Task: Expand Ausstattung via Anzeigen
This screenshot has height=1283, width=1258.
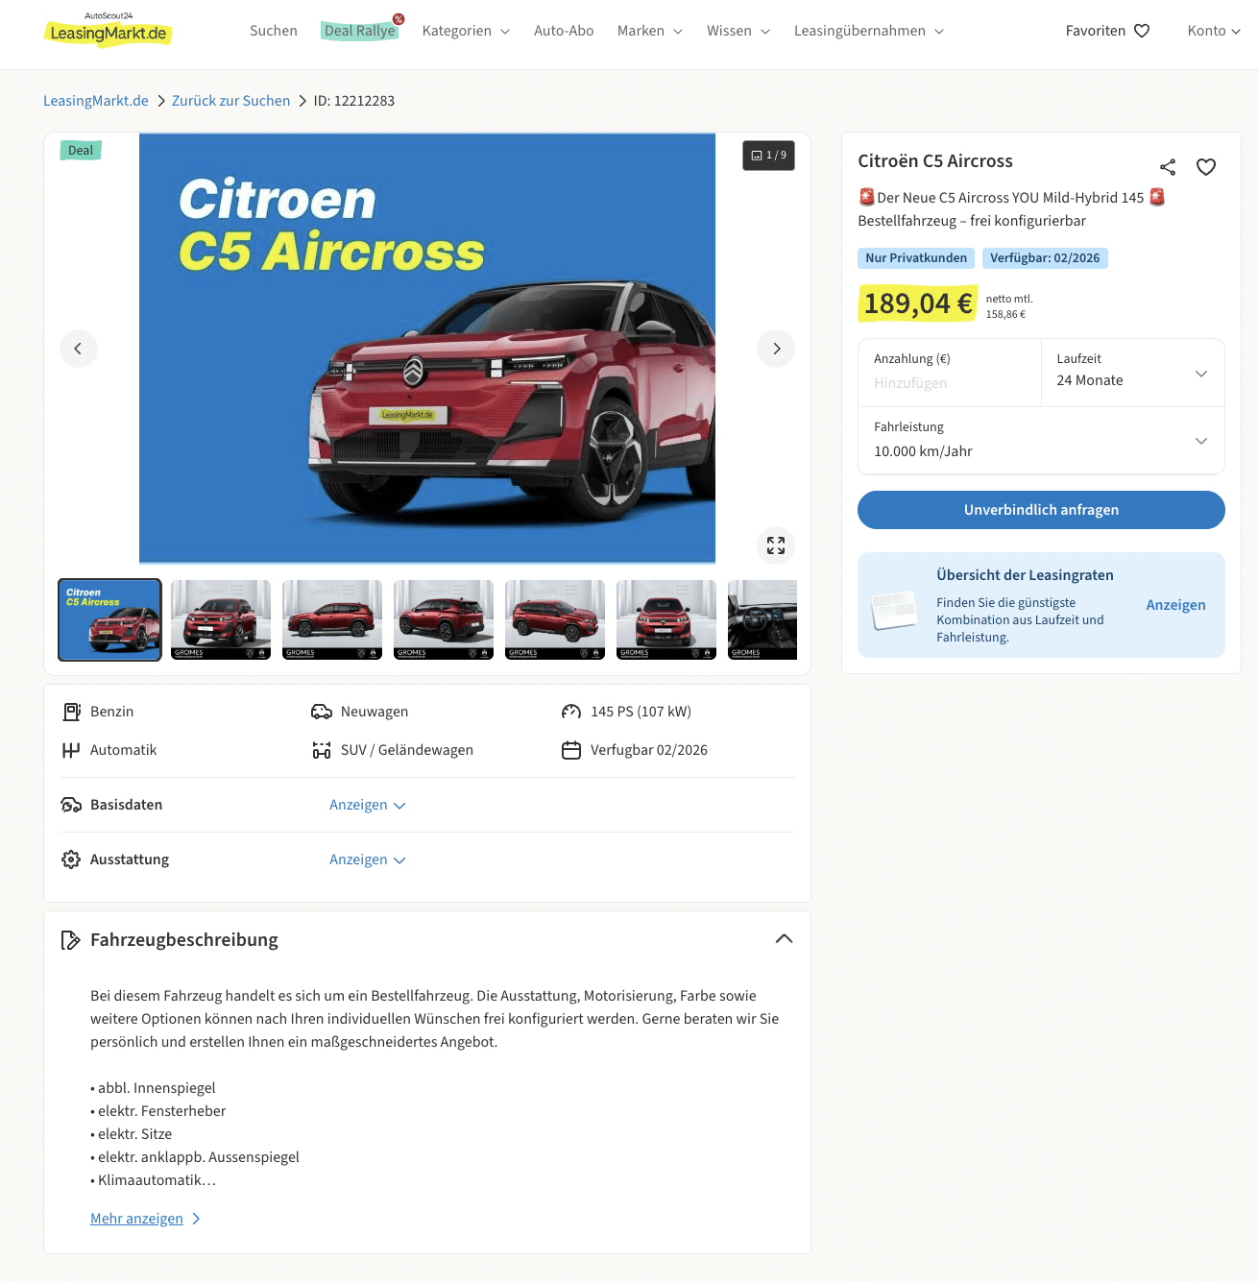Action: pos(368,859)
